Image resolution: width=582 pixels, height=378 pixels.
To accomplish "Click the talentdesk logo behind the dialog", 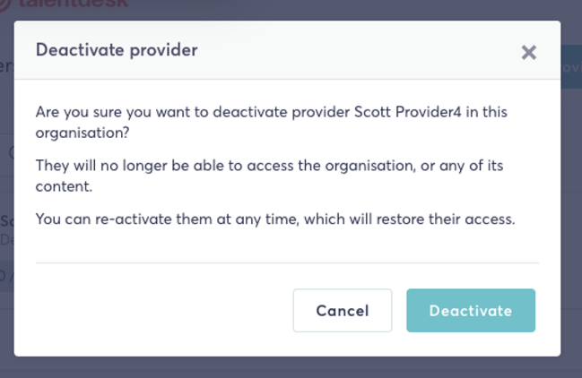I will tap(65, 4).
